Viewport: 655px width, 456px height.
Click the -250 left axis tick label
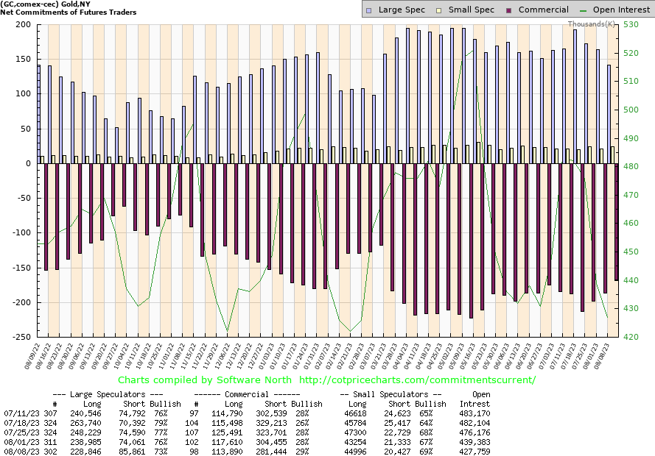click(x=18, y=337)
